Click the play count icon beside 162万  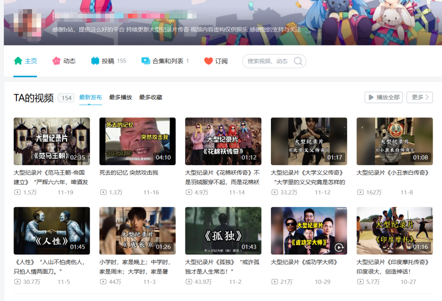(x=360, y=192)
